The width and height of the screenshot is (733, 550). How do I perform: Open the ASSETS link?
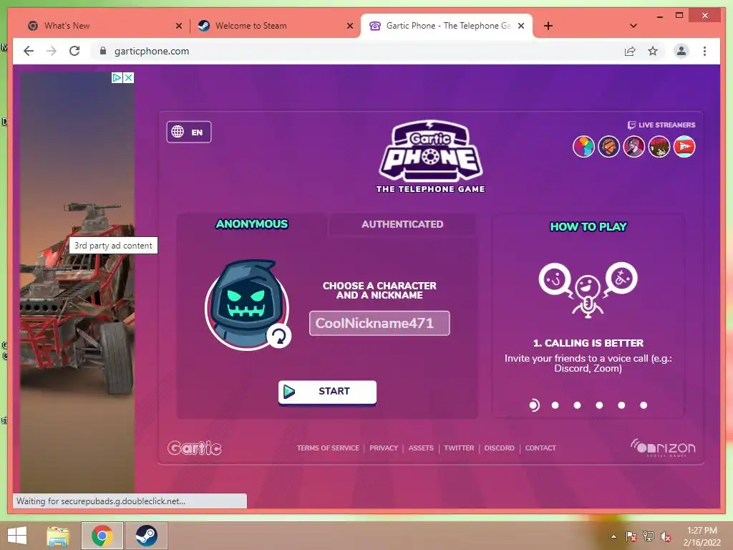(x=421, y=448)
